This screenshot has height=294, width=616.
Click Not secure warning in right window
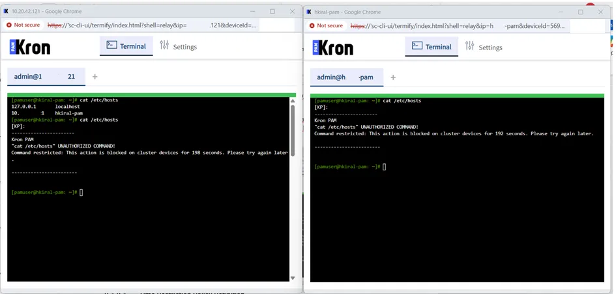[326, 25]
